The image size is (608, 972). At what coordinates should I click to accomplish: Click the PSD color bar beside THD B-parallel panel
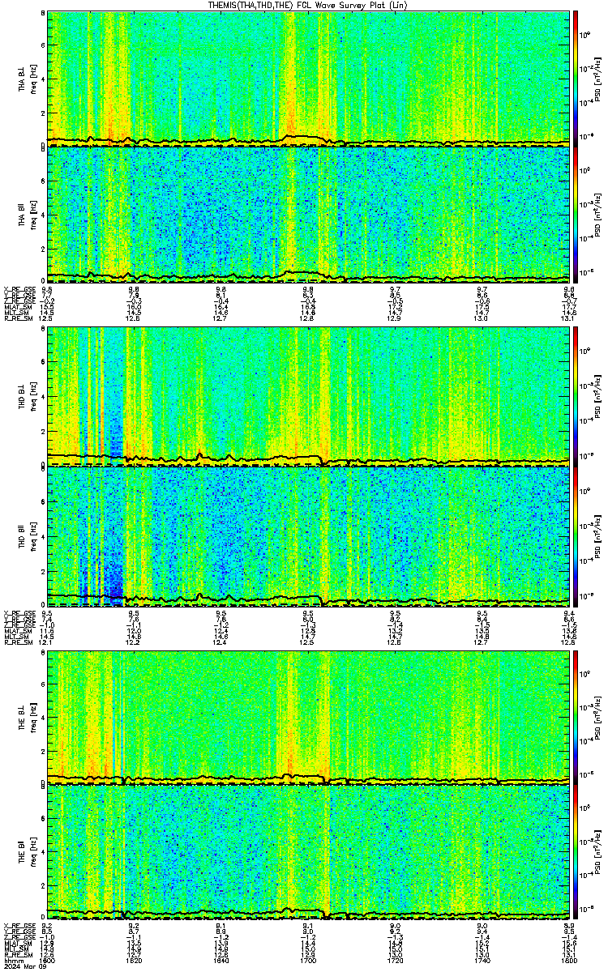coord(576,535)
